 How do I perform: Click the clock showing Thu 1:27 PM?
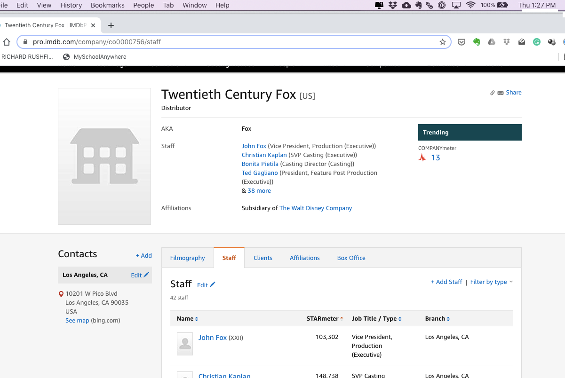click(x=537, y=5)
